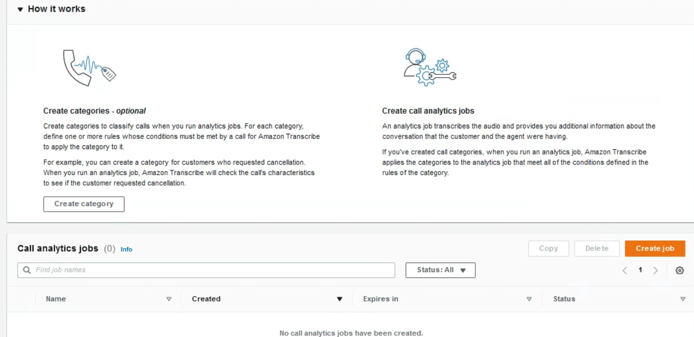Click the Copy button
Screen dimensions: 694x337
pyautogui.click(x=548, y=248)
